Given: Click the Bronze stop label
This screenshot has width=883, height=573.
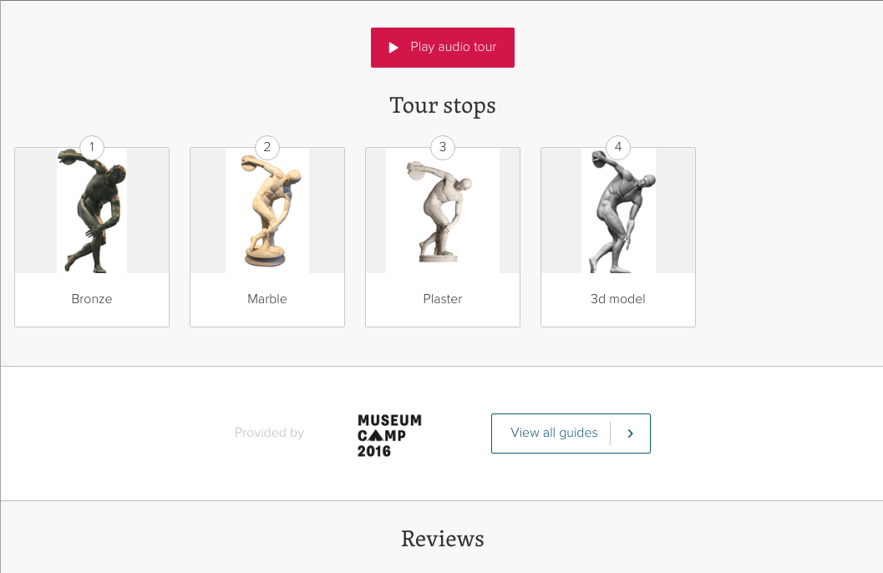Looking at the screenshot, I should (92, 299).
